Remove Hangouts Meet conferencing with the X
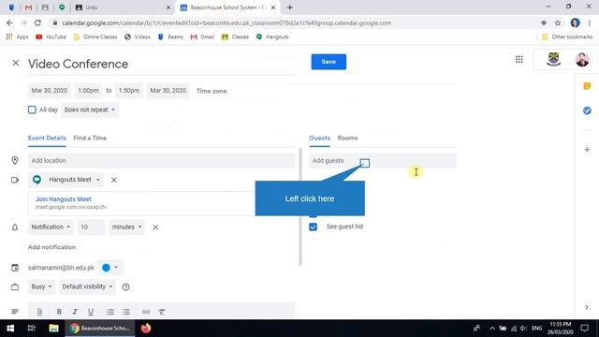Viewport: 599px width, 337px height. click(114, 180)
